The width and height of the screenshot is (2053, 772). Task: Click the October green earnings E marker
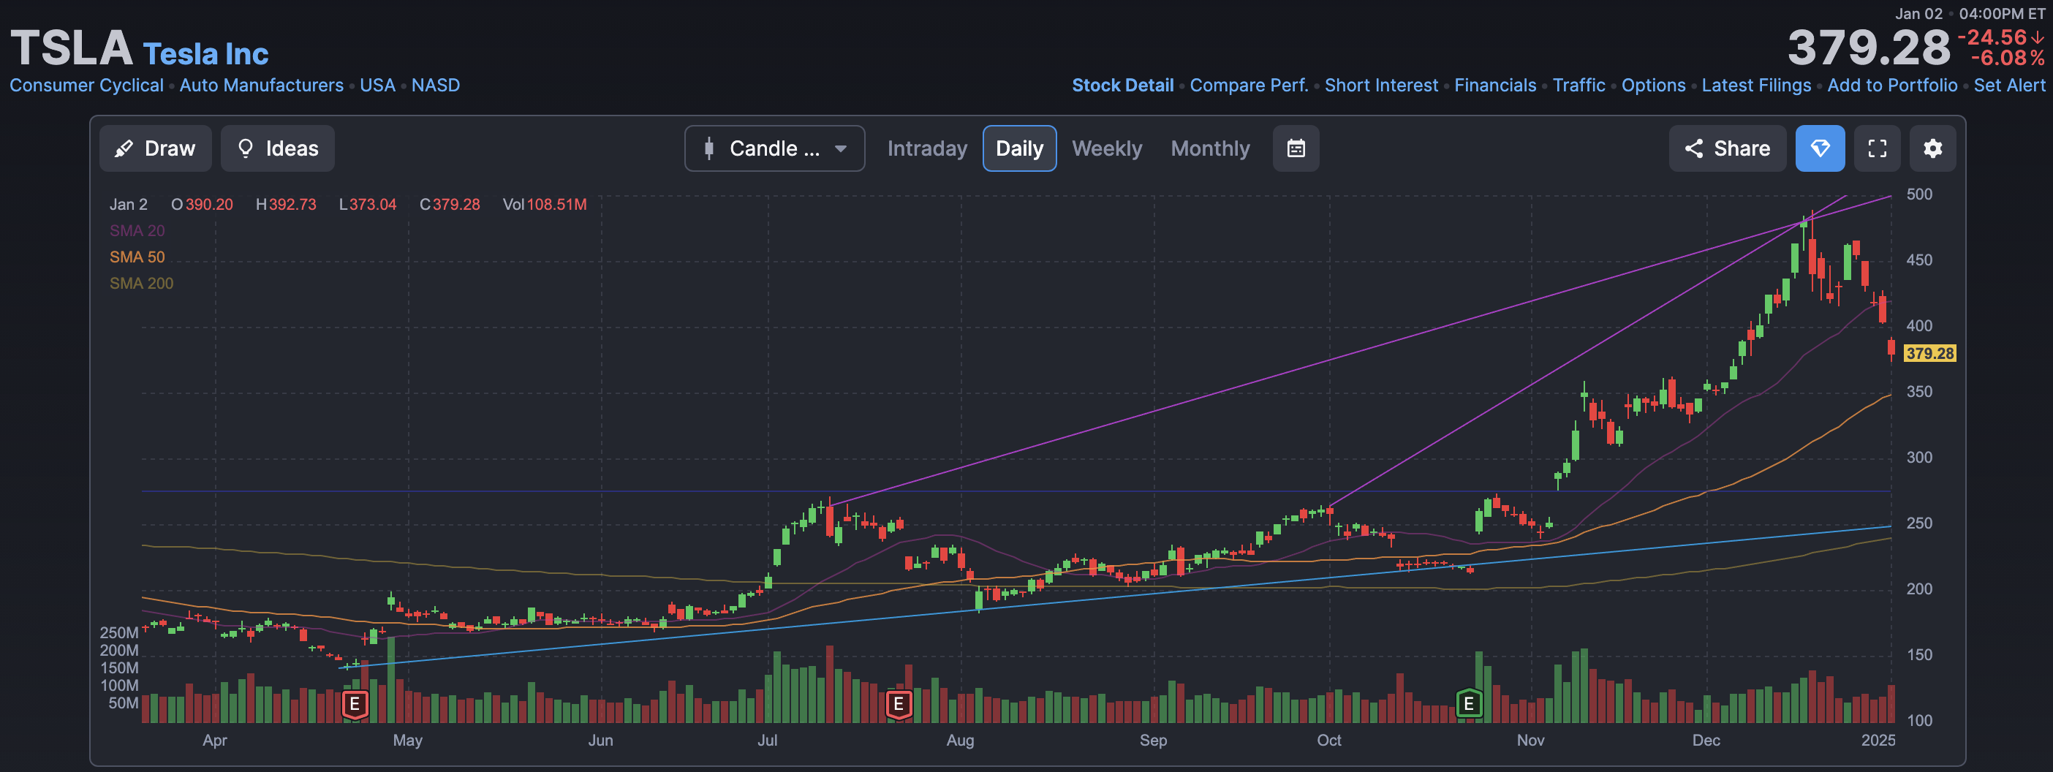[1469, 704]
